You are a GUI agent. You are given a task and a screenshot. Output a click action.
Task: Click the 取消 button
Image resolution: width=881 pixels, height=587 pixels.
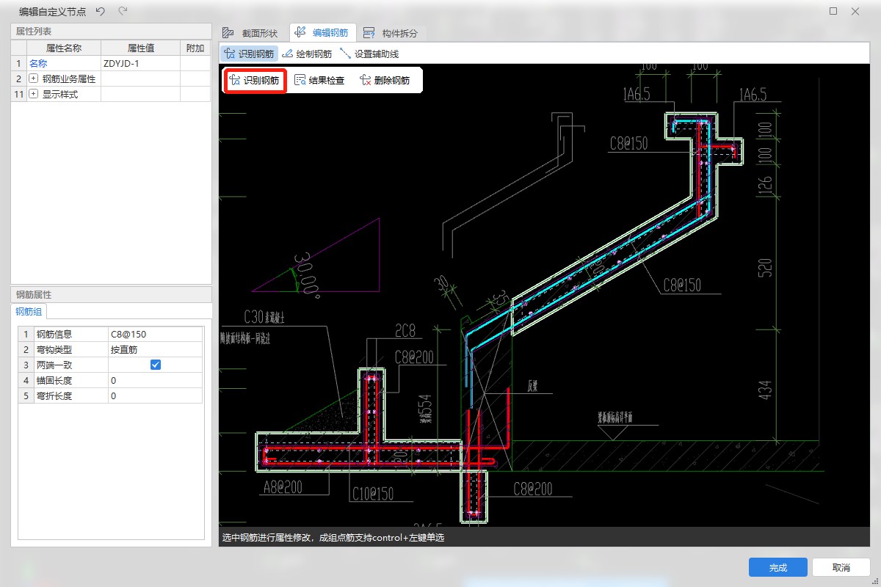841,567
